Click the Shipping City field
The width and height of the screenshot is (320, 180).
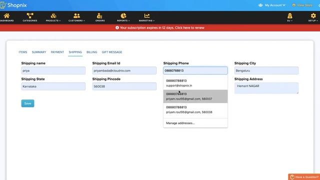click(266, 70)
